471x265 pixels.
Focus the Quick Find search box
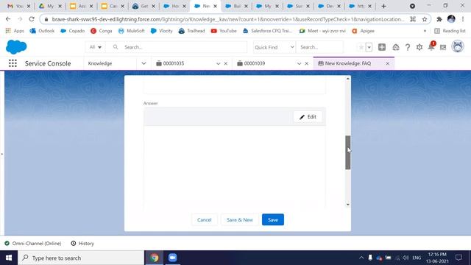319,47
